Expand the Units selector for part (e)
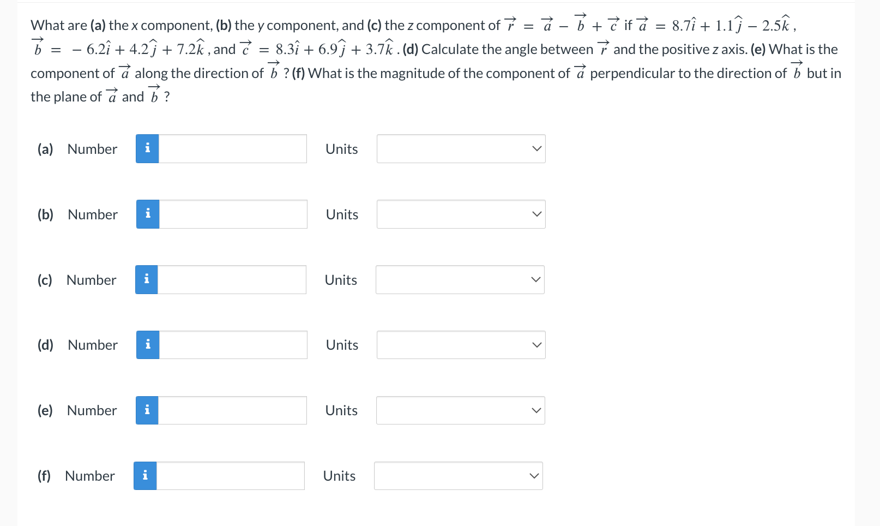Screen dimensions: 880x526 point(461,410)
